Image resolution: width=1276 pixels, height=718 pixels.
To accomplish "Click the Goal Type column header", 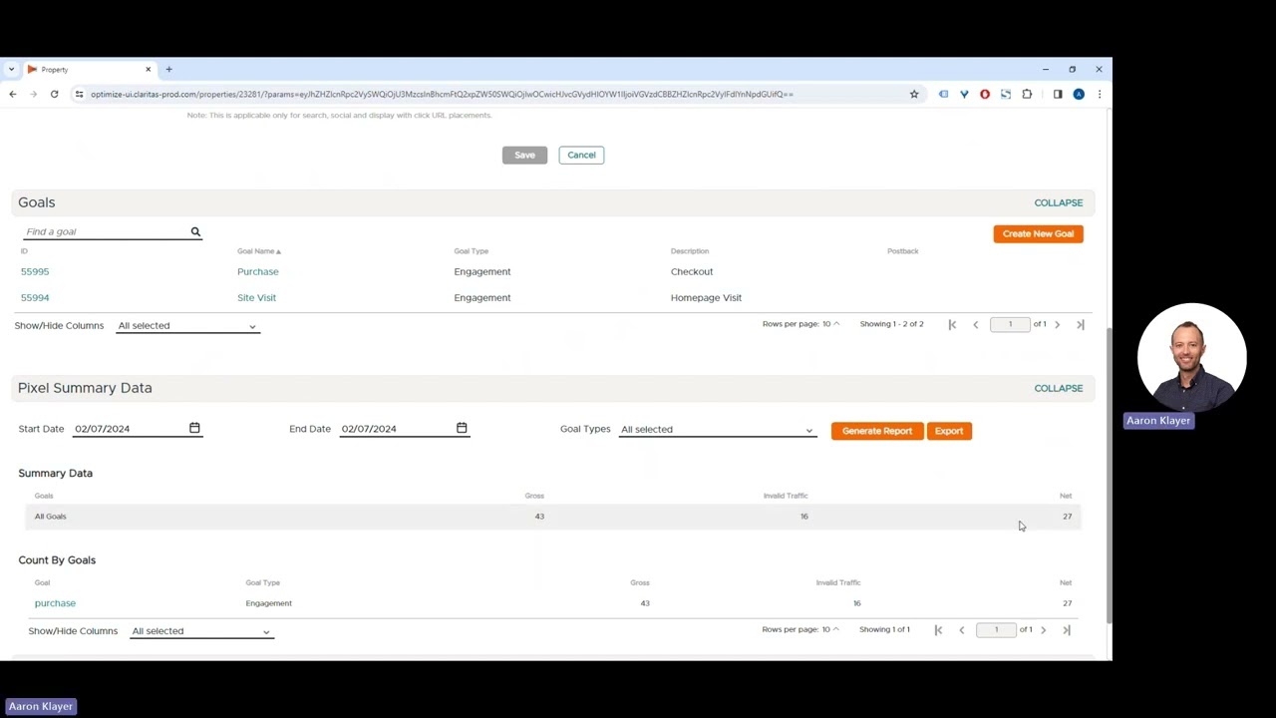I will point(472,251).
